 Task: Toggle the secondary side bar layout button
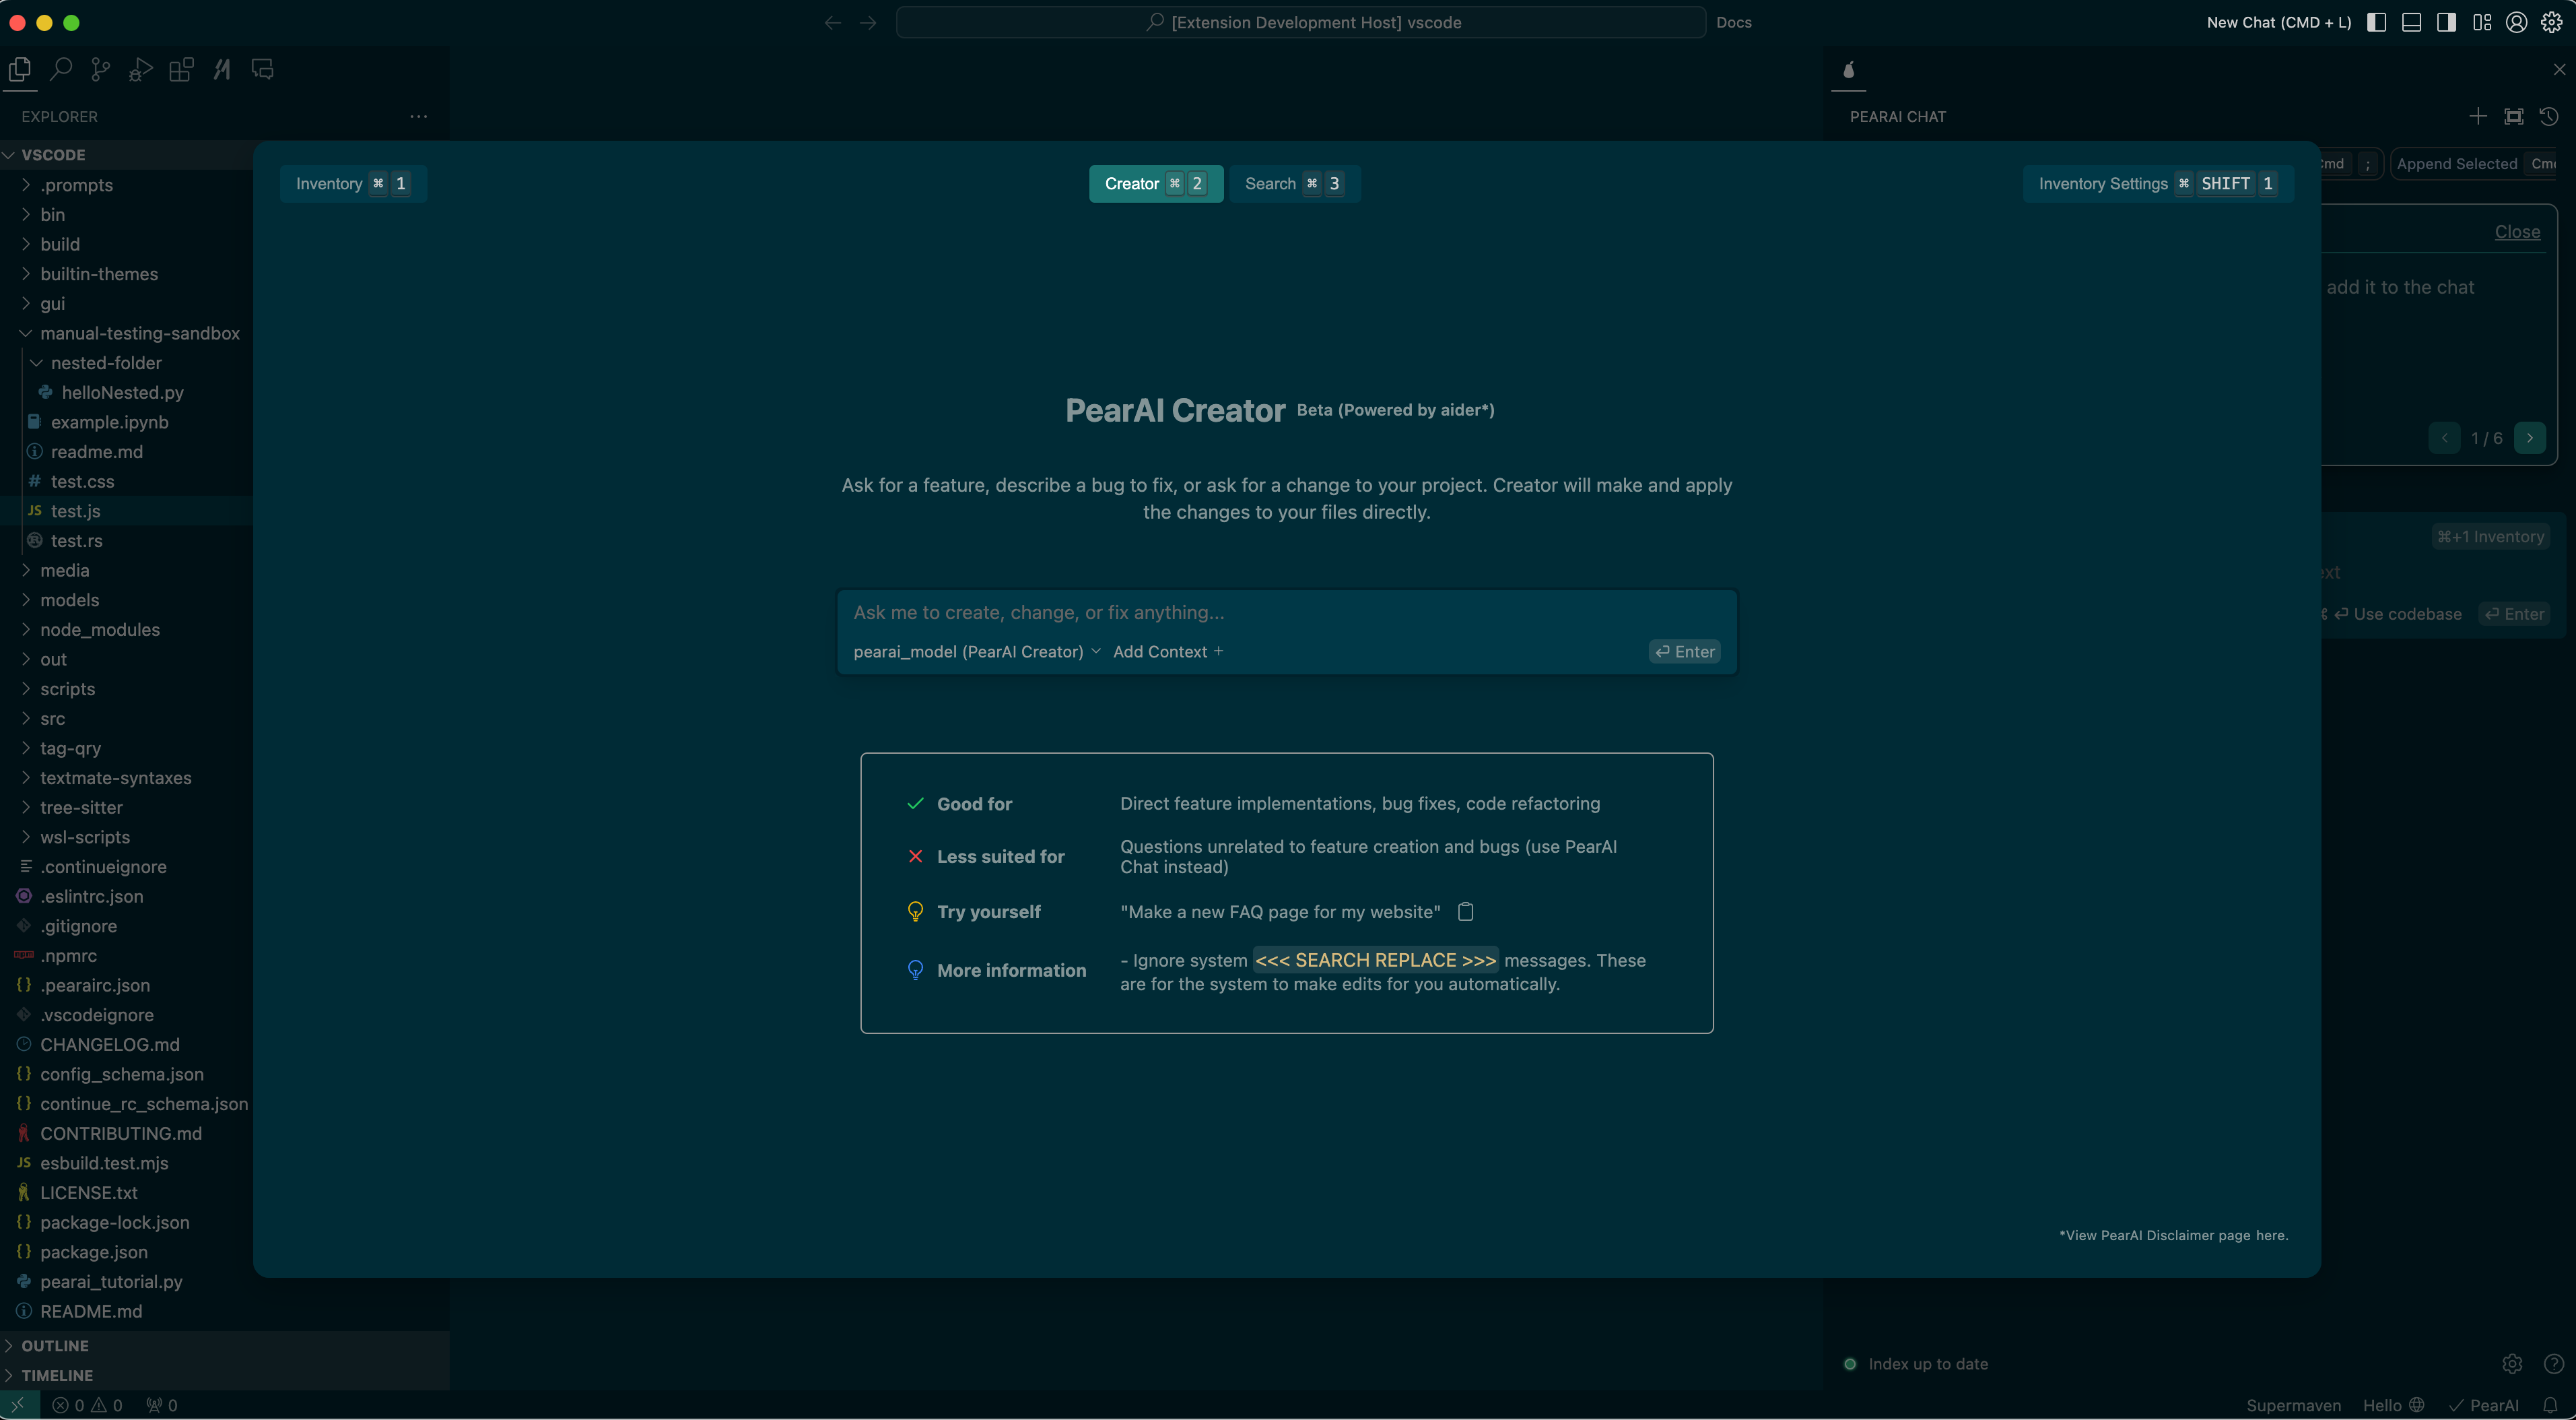2446,22
